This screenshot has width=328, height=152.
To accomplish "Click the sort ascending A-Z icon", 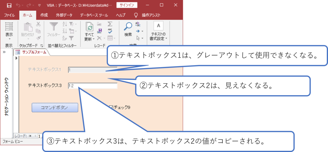I will click(x=65, y=24).
